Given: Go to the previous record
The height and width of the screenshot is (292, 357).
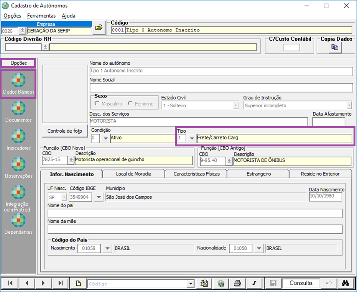Looking at the screenshot, I should click(27, 283).
